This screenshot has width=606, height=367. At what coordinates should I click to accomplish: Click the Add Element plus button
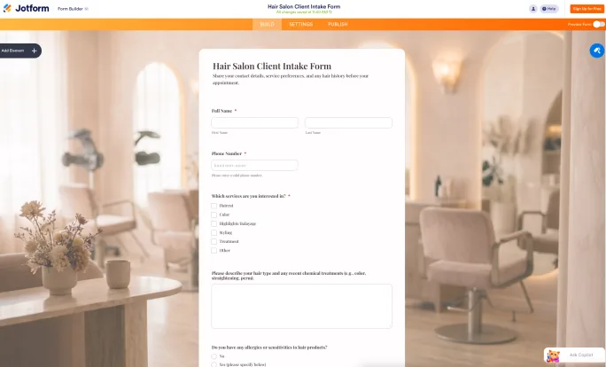click(x=34, y=51)
